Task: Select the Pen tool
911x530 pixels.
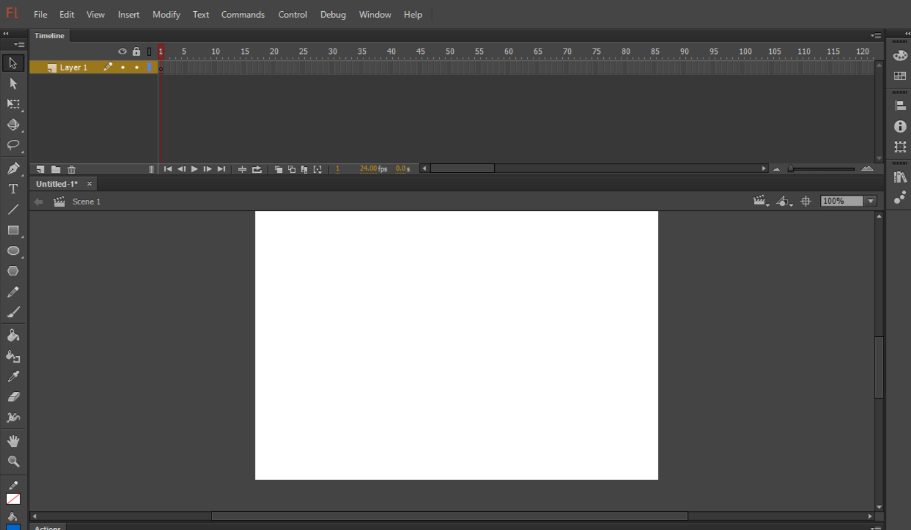Action: [13, 169]
